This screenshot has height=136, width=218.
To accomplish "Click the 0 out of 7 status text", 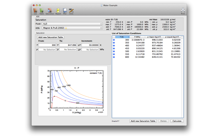I will [x=115, y=121].
